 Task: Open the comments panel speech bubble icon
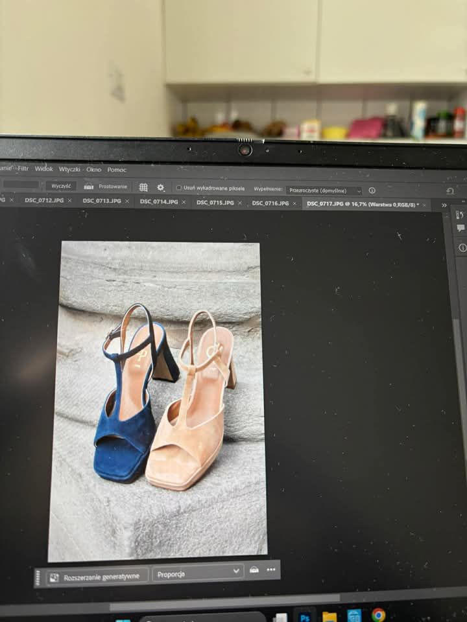[461, 228]
